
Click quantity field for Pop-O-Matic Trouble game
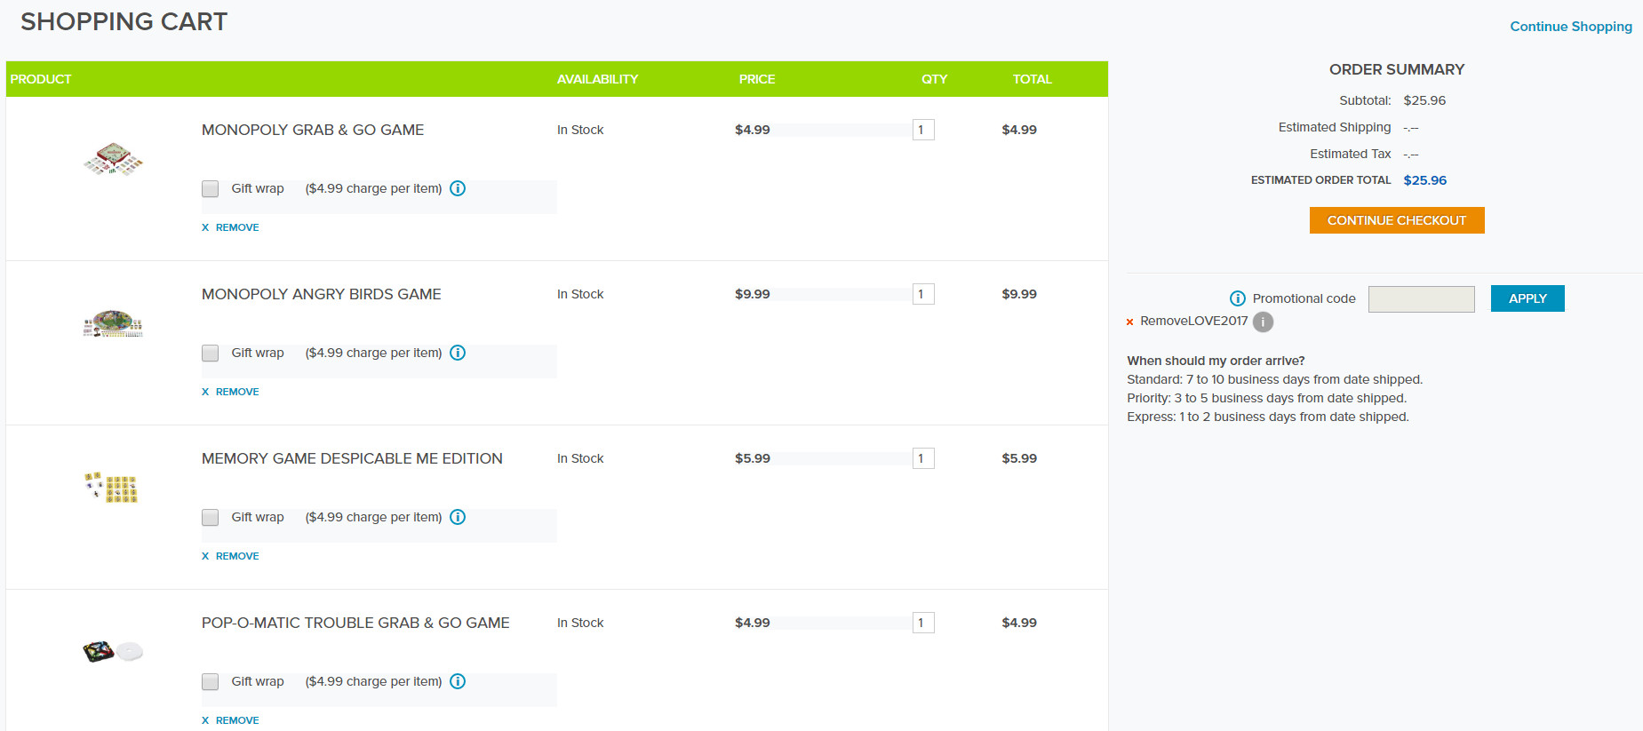coord(922,623)
